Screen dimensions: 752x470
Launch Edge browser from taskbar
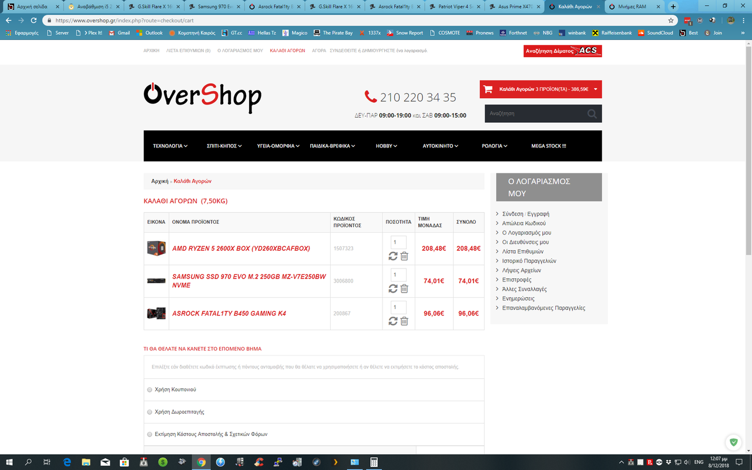[67, 462]
